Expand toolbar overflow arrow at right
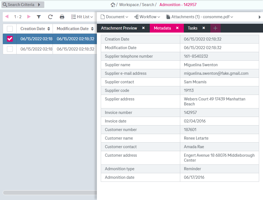The image size is (263, 200). tap(259, 17)
